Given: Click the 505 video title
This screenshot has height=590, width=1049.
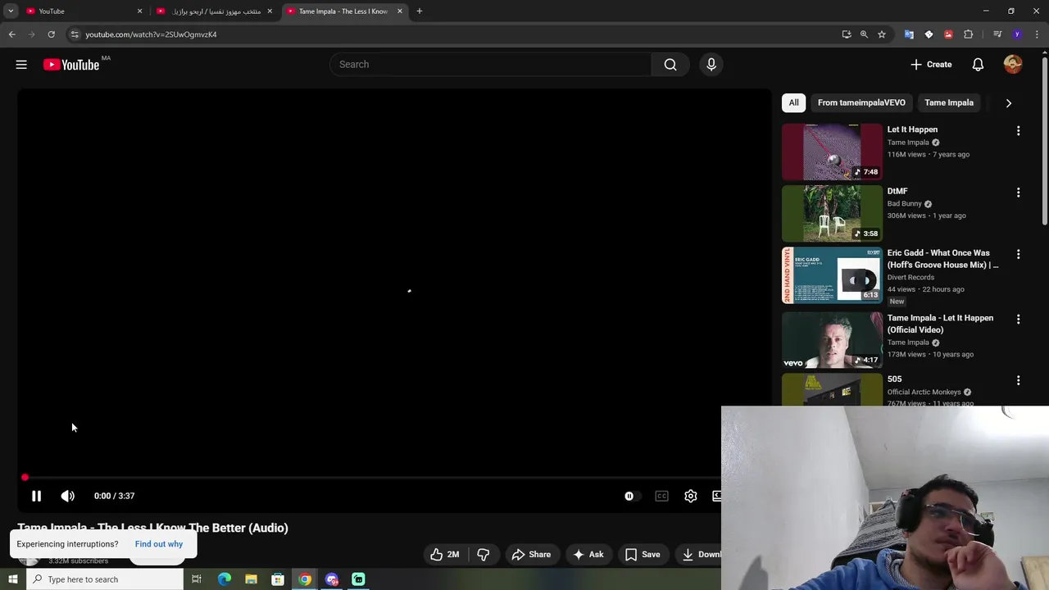Looking at the screenshot, I should (894, 379).
